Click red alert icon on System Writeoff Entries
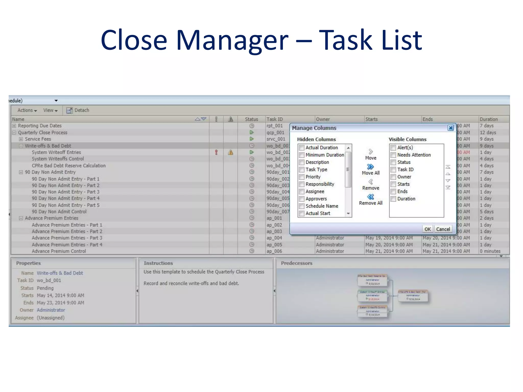The width and height of the screenshot is (523, 392). tap(216, 152)
